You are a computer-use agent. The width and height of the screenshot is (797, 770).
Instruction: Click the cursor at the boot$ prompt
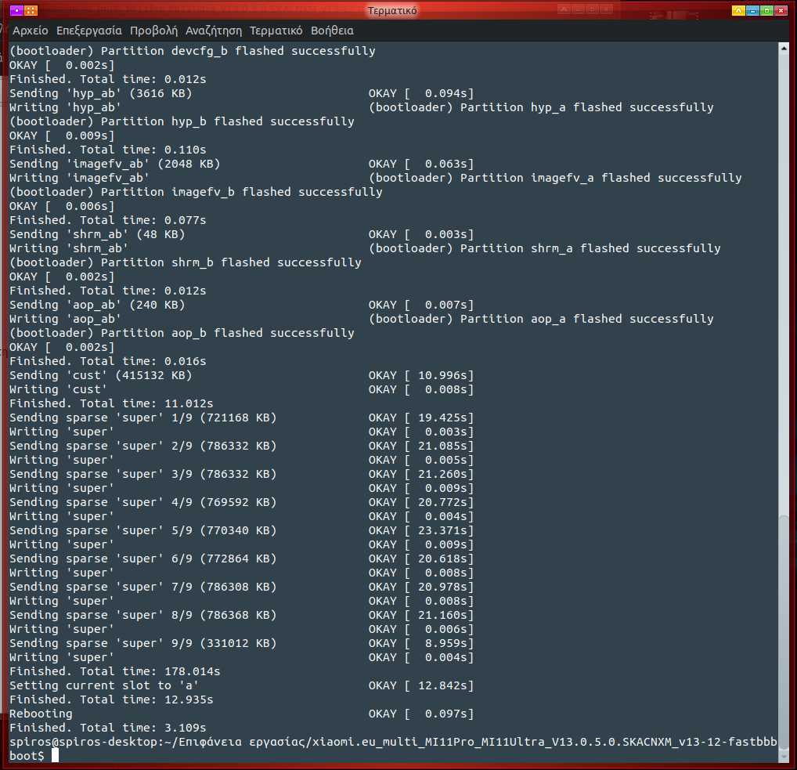pyautogui.click(x=55, y=756)
